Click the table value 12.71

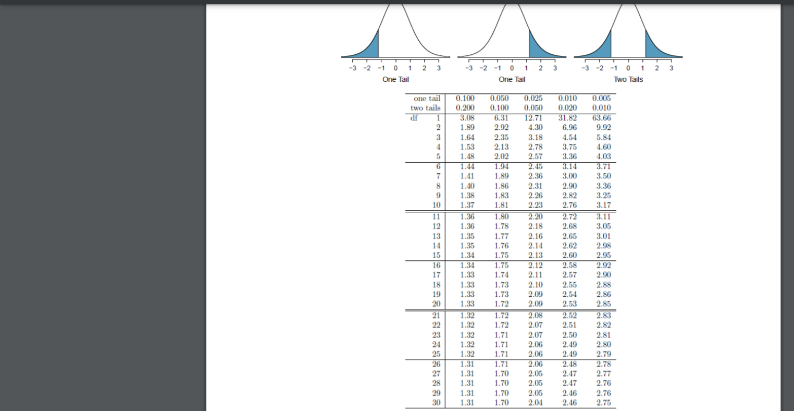(534, 118)
